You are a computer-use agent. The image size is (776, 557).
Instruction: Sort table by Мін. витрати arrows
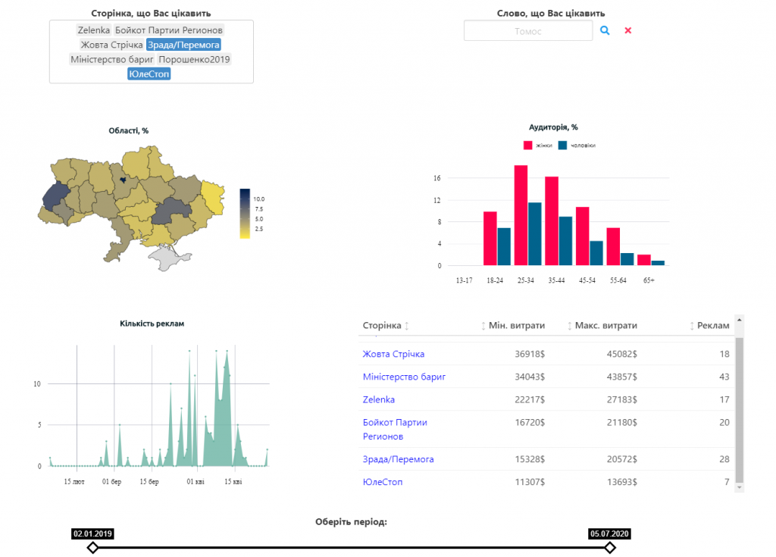pos(483,326)
